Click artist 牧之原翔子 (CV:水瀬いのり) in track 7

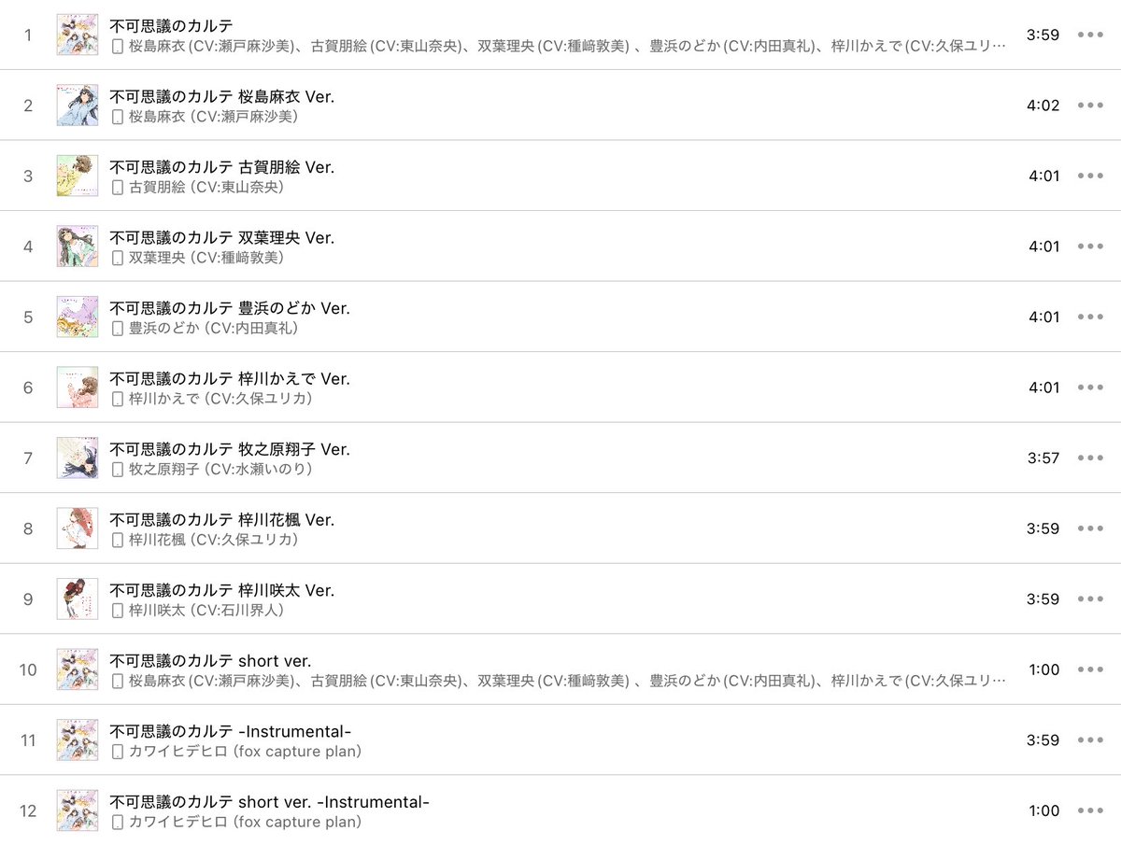click(220, 469)
